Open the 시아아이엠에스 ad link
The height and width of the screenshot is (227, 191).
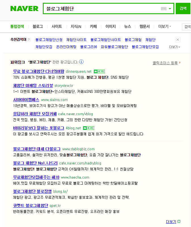point(26,100)
